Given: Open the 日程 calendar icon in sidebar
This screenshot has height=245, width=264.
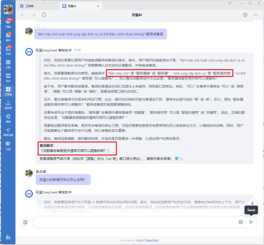Looking at the screenshot, I should pos(8,64).
